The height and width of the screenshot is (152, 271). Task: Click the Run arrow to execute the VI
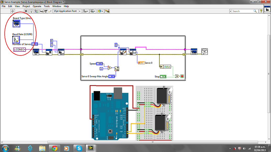(x=12, y=11)
